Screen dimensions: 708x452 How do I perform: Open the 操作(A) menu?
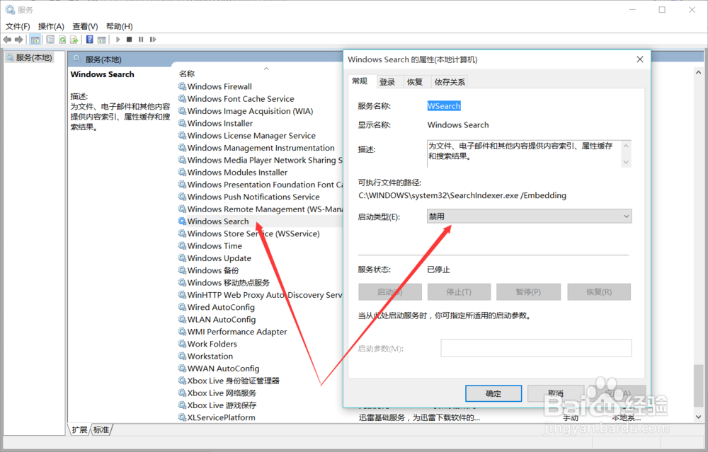coord(50,25)
